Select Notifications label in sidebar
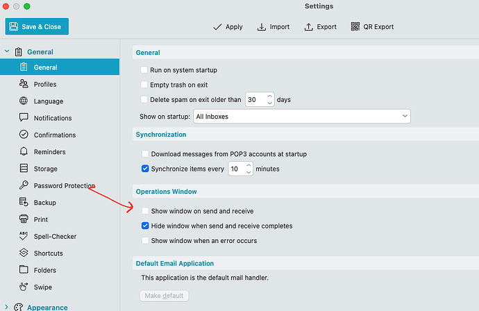The image size is (479, 311). (53, 118)
